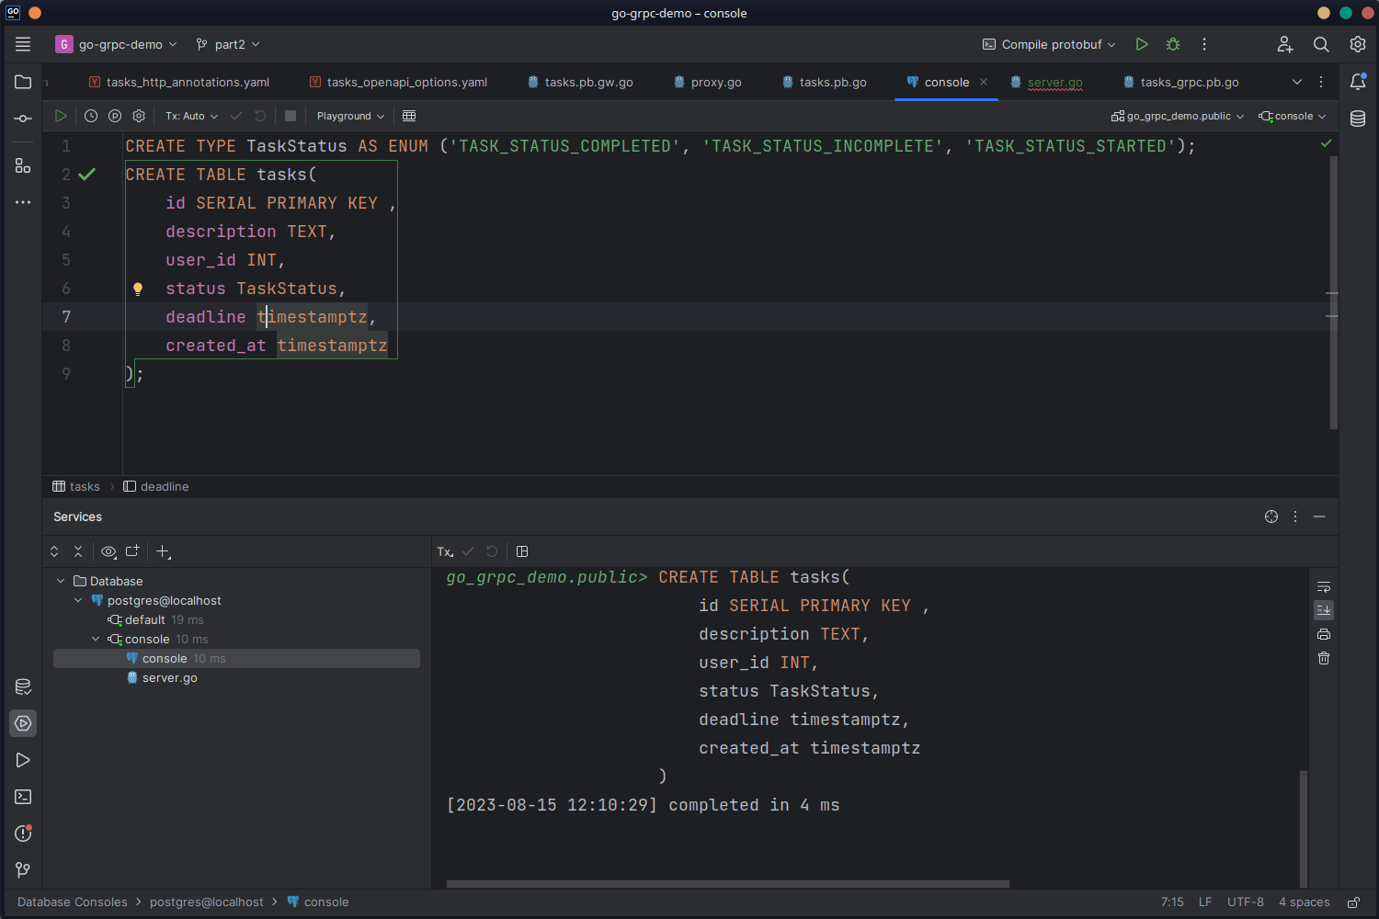
Task: Click the tasks breadcrumb below the editor
Action: (x=84, y=486)
